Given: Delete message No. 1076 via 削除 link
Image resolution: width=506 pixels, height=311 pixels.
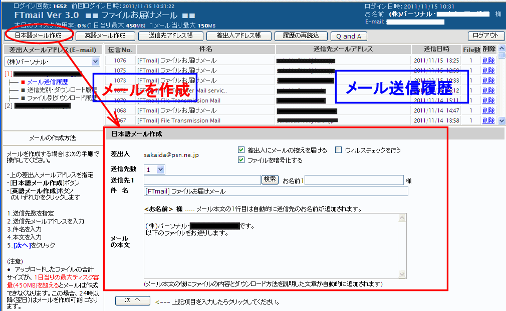Looking at the screenshot, I should pyautogui.click(x=488, y=60).
